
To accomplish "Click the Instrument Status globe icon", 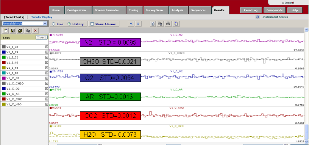I will pos(257,17).
